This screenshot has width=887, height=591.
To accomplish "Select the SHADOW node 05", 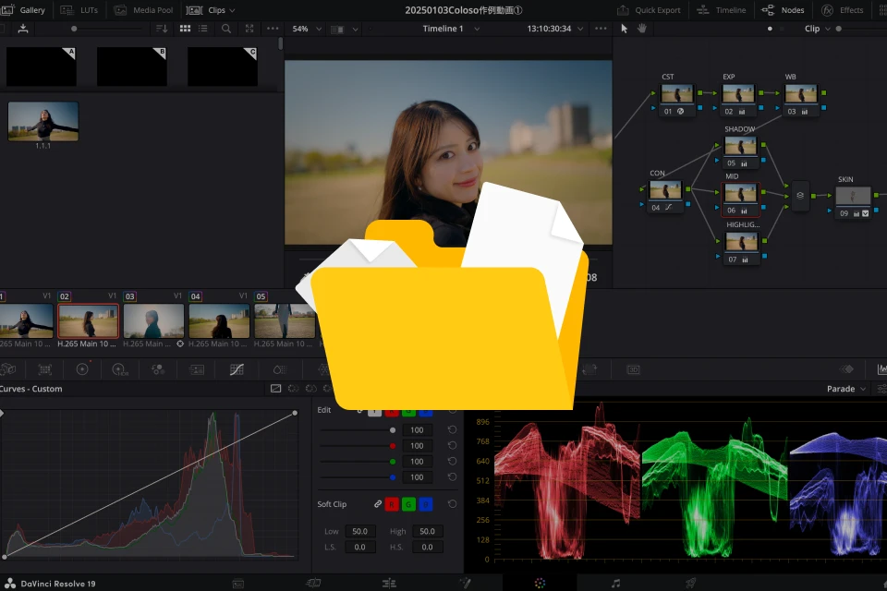I will tap(740, 152).
